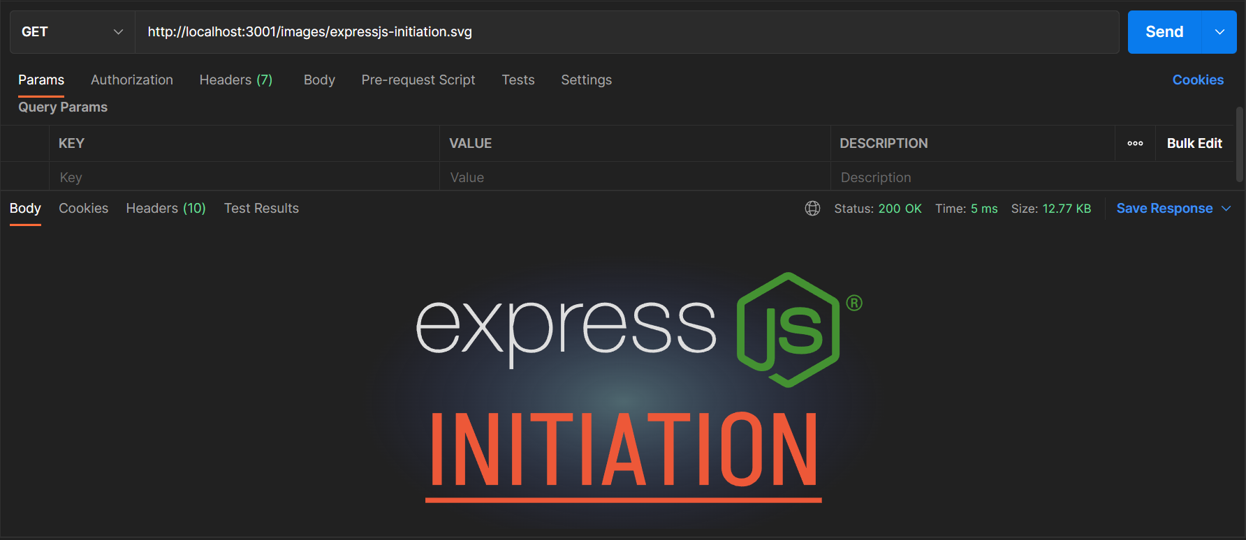The width and height of the screenshot is (1246, 540).
Task: Open the three-dots column options icon
Action: pyautogui.click(x=1136, y=144)
